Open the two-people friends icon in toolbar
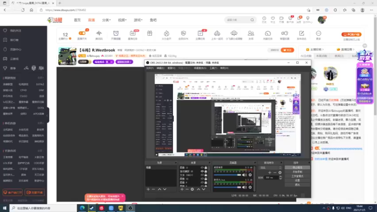Screen dimensions: 377x212 pos(251,33)
